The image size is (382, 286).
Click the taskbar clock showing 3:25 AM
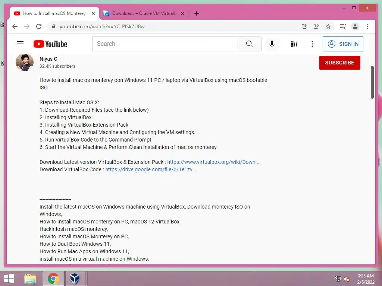click(366, 279)
